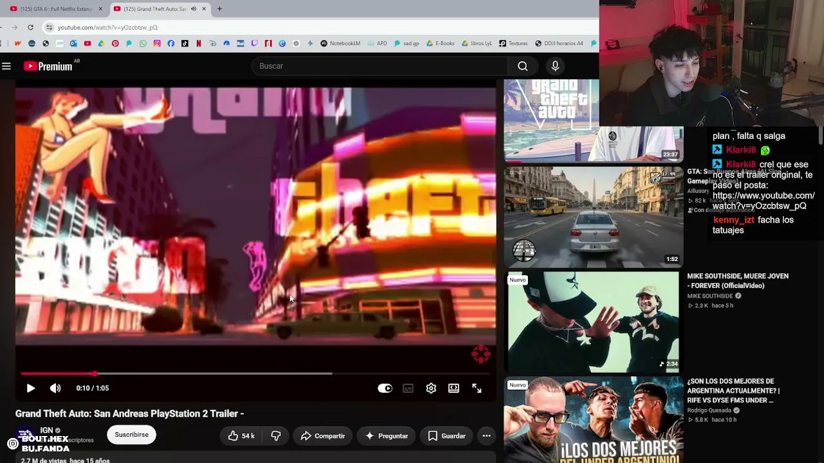
Task: Open a new browser tab
Action: click(220, 9)
